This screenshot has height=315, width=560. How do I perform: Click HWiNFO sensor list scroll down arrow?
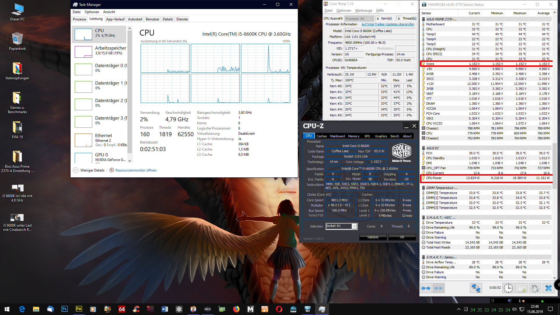click(x=554, y=278)
